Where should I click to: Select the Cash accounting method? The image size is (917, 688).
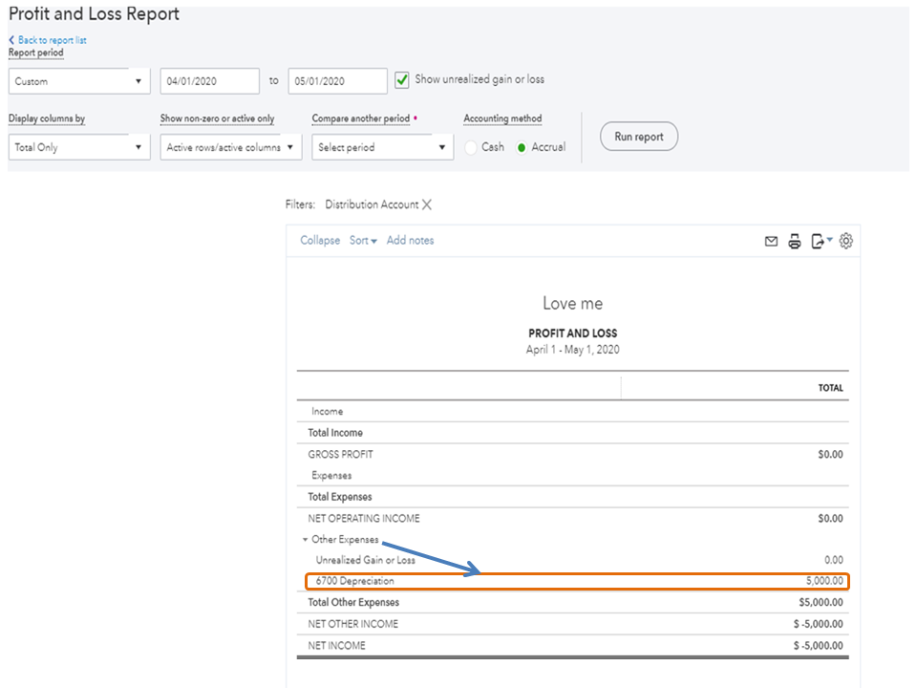coord(471,148)
